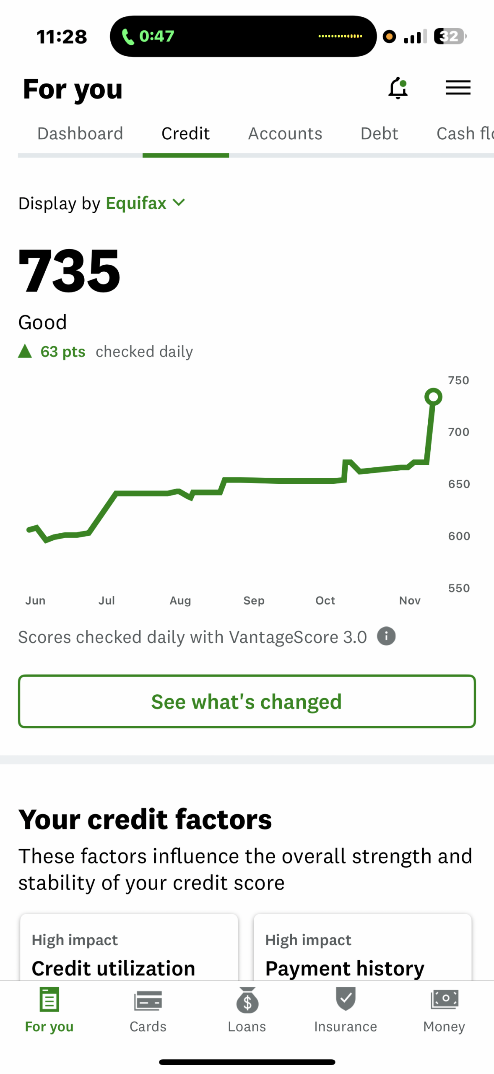Tap the chevron next to Equifax
Image resolution: width=494 pixels, height=1074 pixels.
179,203
